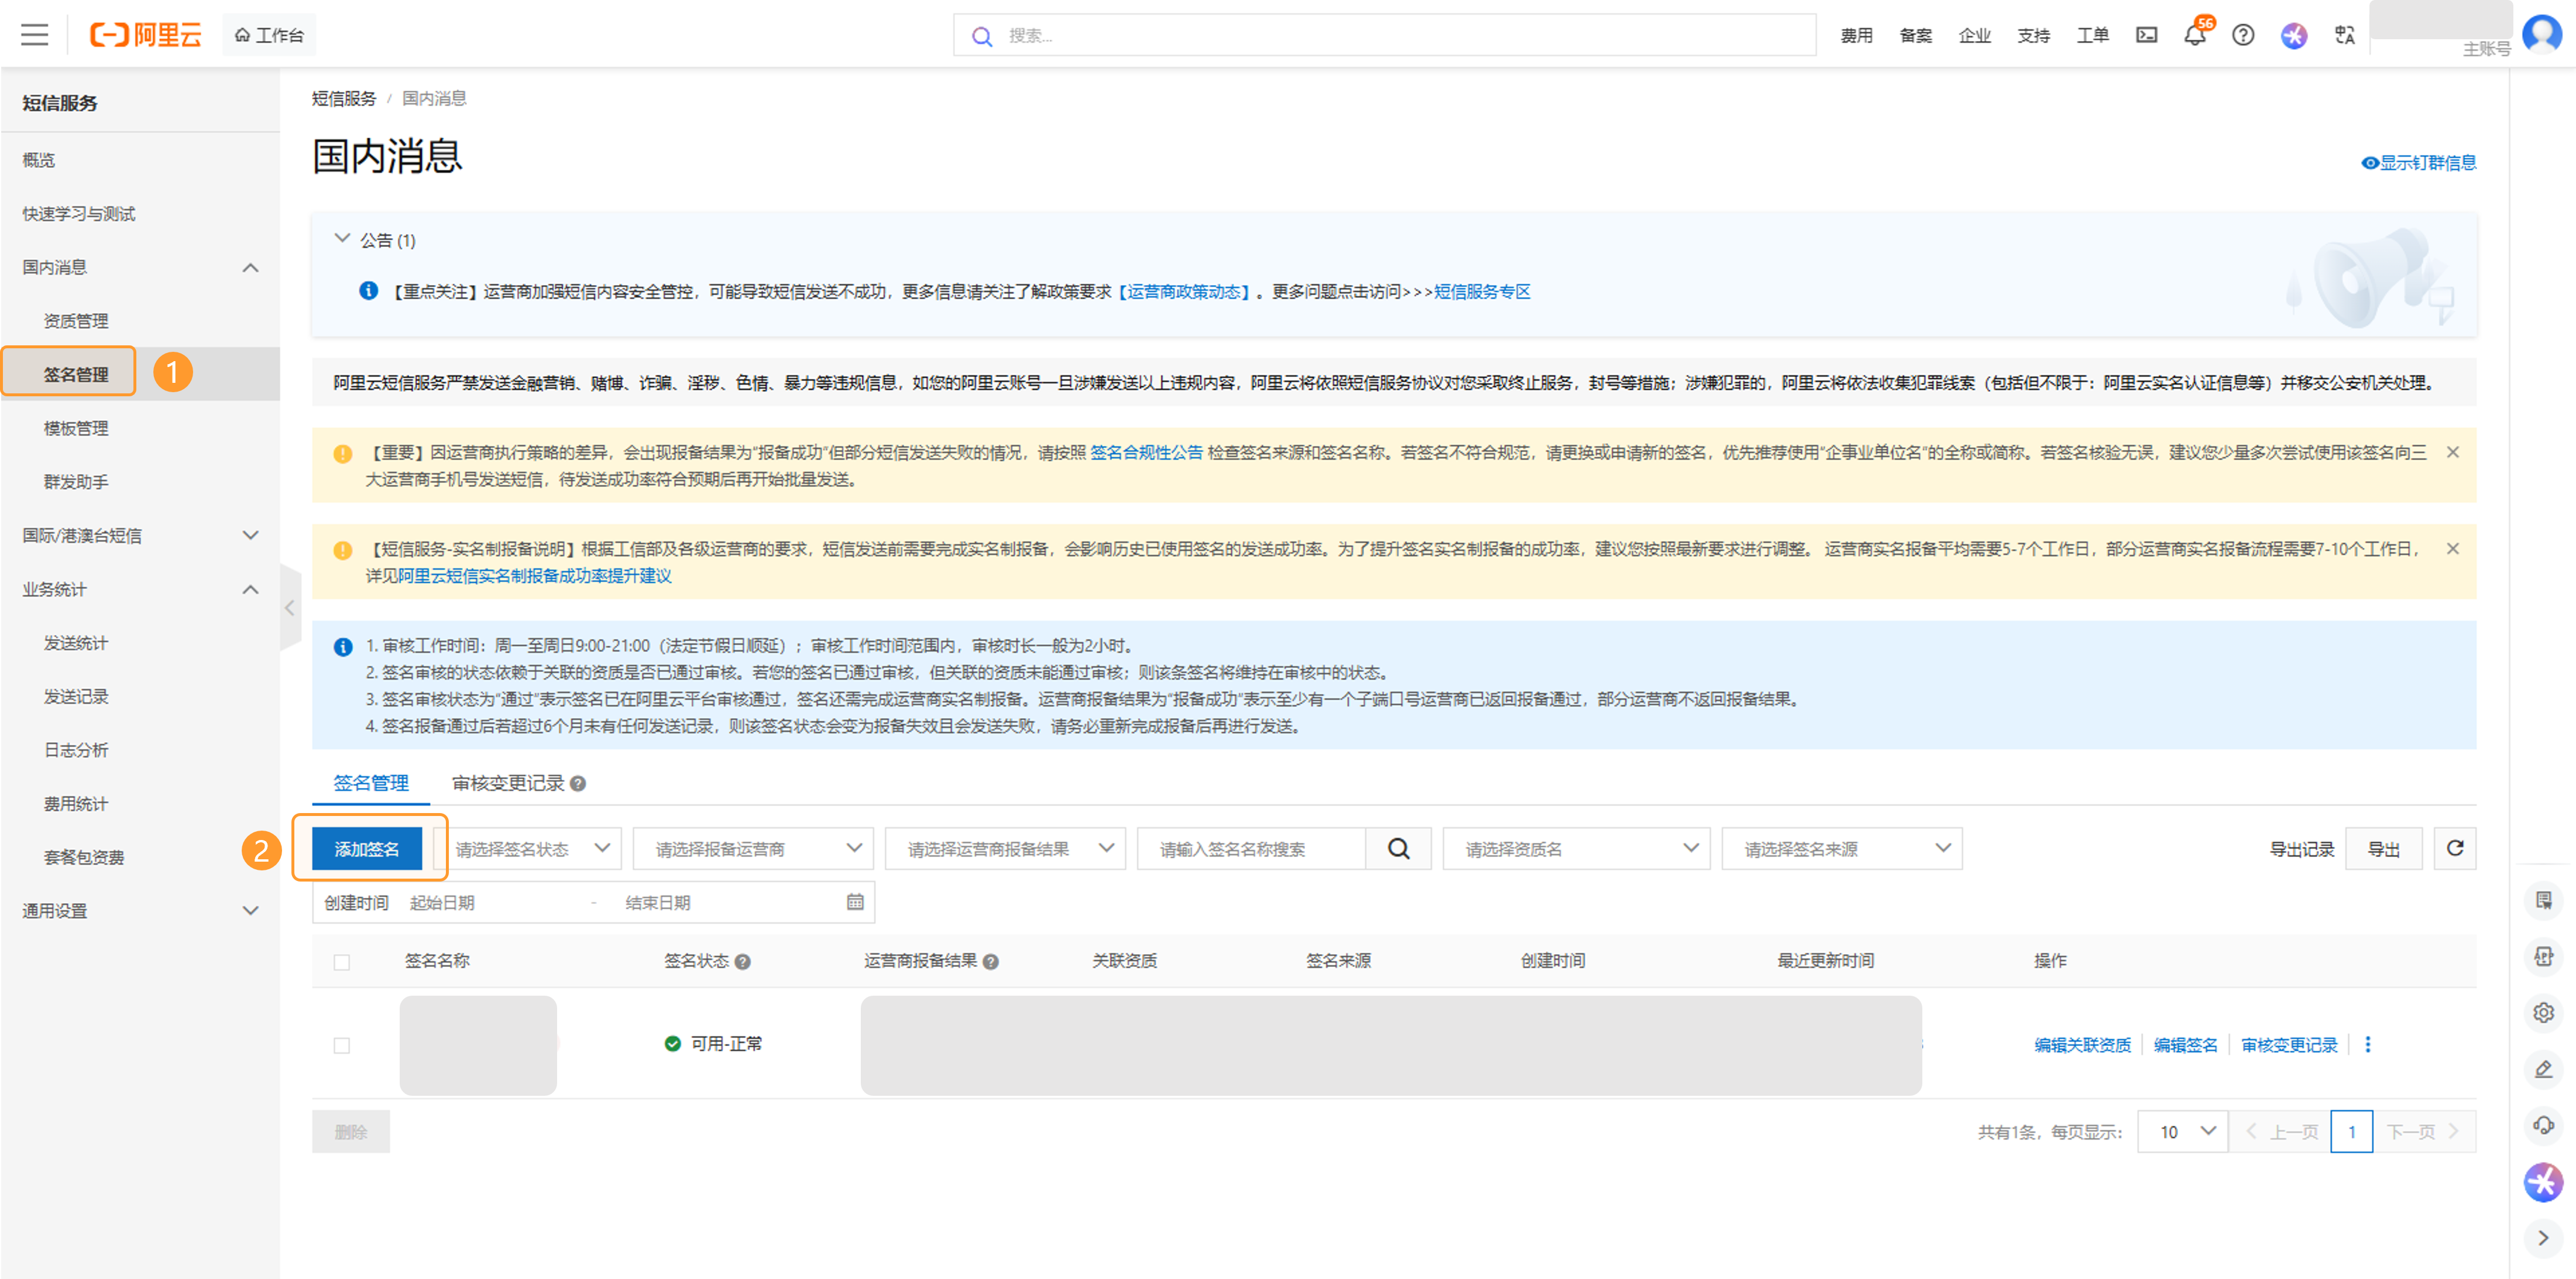The height and width of the screenshot is (1279, 2576).
Task: Switch to the 审核变更记录 tab
Action: point(508,783)
